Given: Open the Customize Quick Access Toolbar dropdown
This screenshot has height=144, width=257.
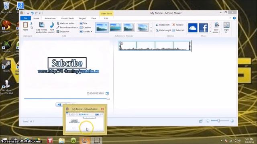Looking at the screenshot, I should coord(40,13).
